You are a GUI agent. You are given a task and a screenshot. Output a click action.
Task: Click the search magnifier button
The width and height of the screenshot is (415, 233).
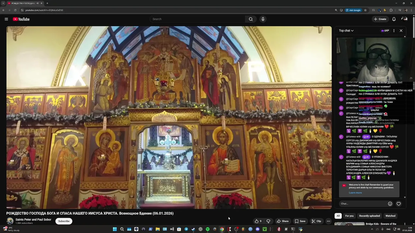(x=251, y=19)
